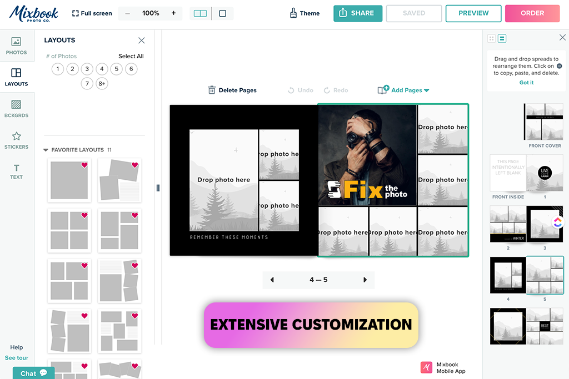Open the Theme options
The height and width of the screenshot is (379, 569).
point(305,13)
